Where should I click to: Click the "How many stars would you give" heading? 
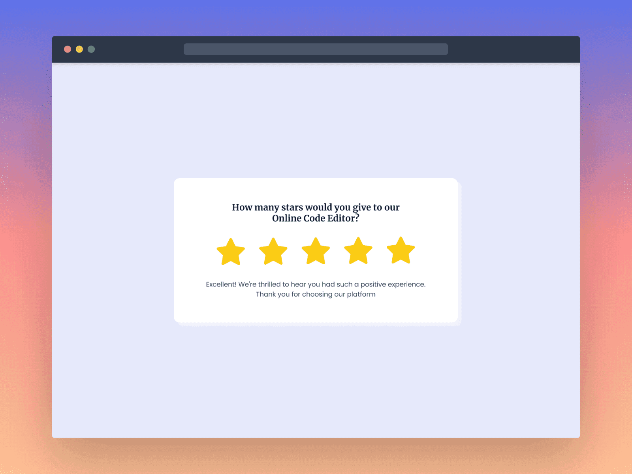(316, 207)
